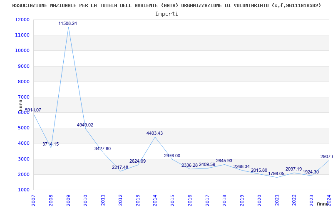333x208 pixels.
Task: Click the 3714.15 data label
Action: 50,144
